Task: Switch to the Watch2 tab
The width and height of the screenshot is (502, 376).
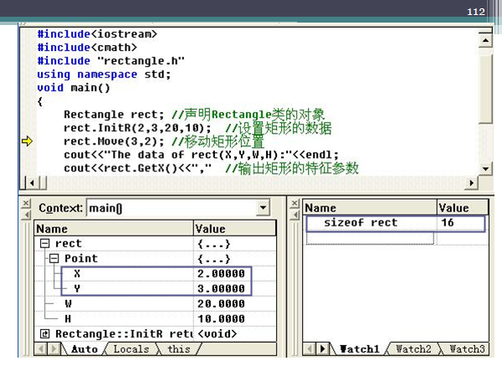Action: 412,349
